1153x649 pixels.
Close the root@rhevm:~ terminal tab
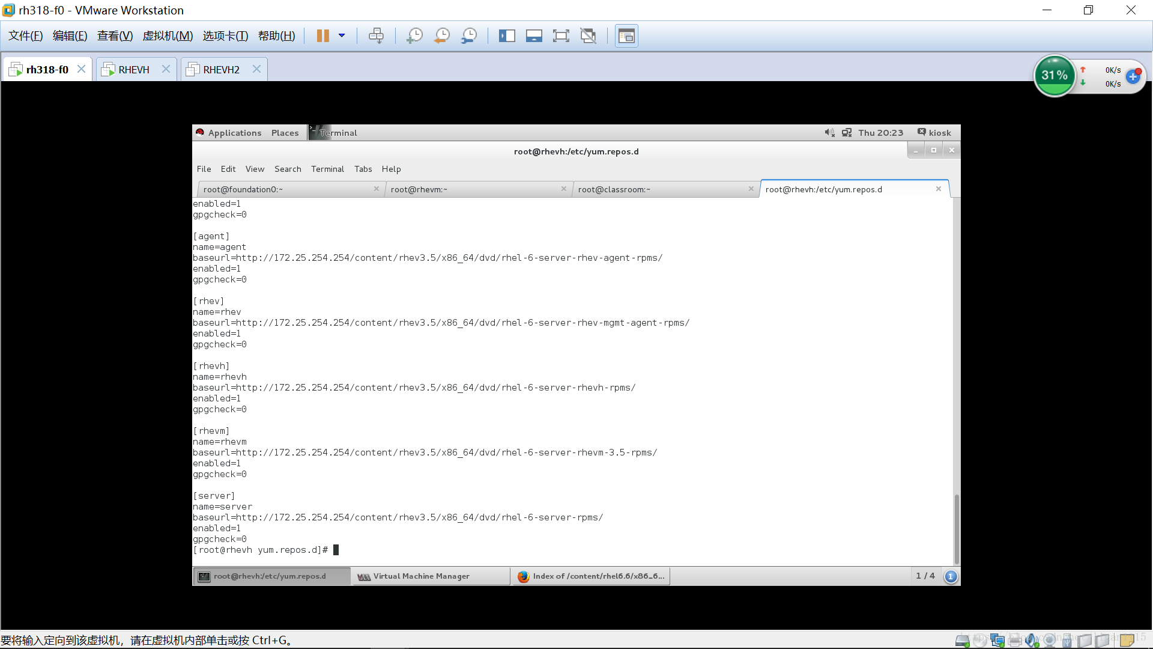[564, 189]
